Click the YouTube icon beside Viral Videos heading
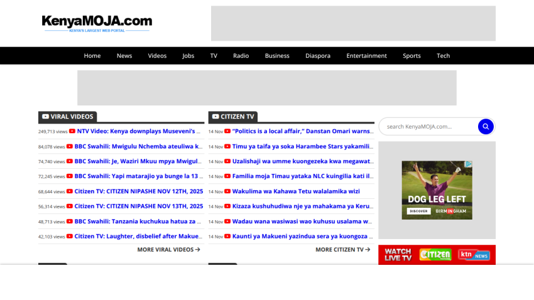This screenshot has width=534, height=300. point(45,116)
